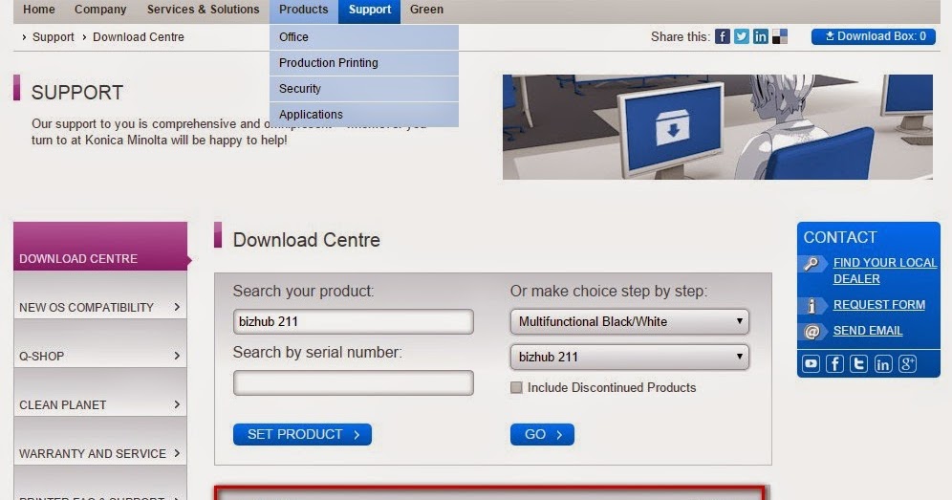The image size is (952, 500).
Task: Select Security submenu item
Action: tap(363, 89)
